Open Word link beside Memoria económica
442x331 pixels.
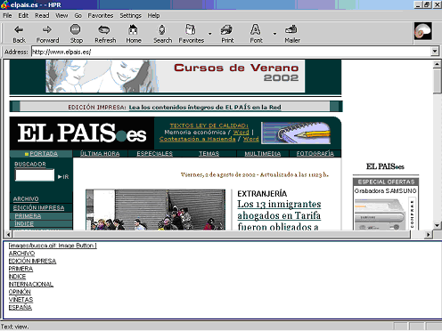click(241, 133)
